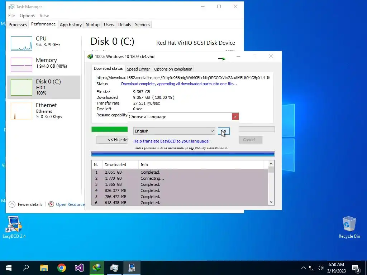Screen dimensions: 367x275
Task: Open the Recycle Bin desktop icon
Action: tap(349, 227)
